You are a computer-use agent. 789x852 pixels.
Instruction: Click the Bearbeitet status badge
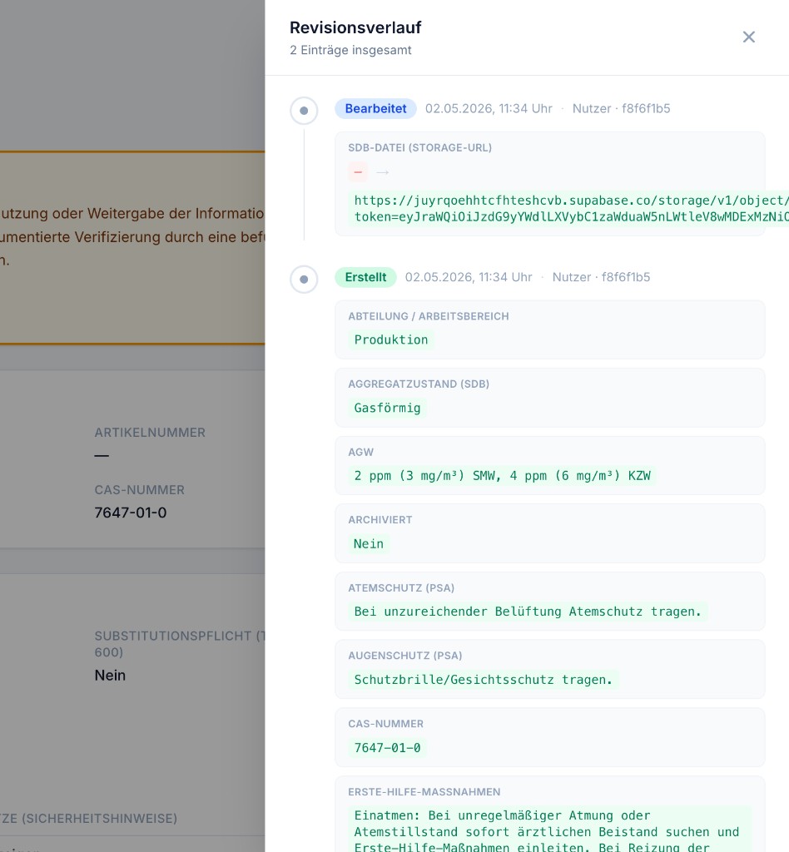click(x=375, y=109)
